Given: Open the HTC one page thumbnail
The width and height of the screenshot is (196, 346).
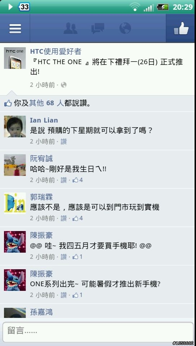Looking at the screenshot, I should click(x=15, y=58).
